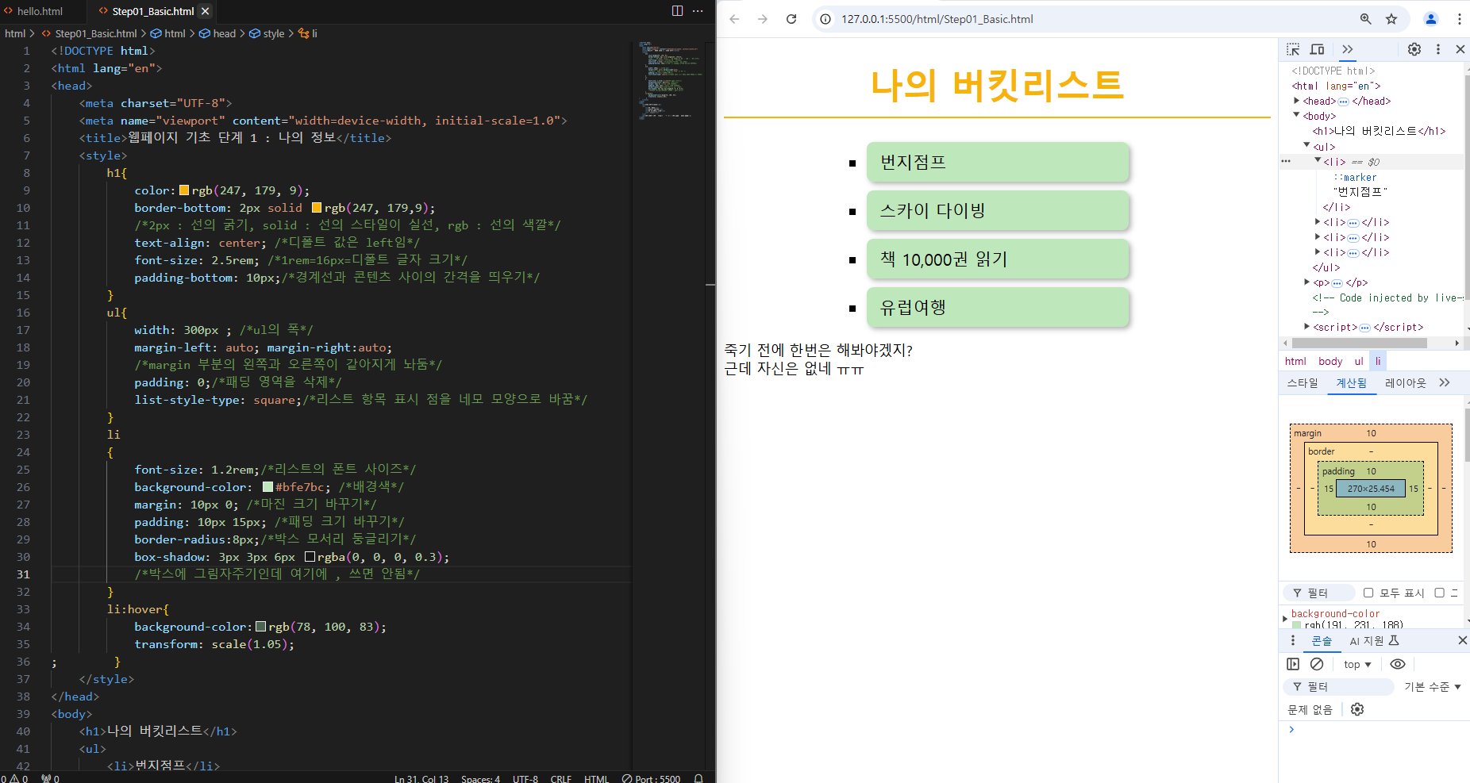The width and height of the screenshot is (1470, 783).
Task: Close the DevTools panel
Action: point(1460,49)
